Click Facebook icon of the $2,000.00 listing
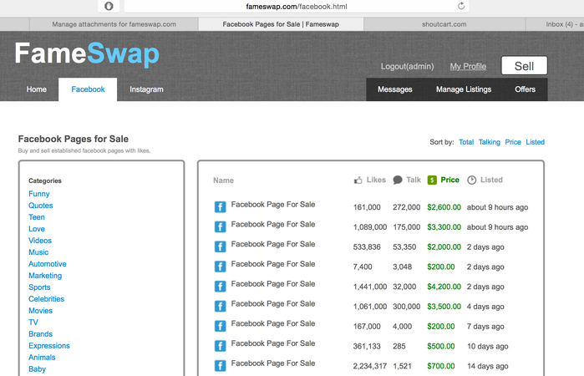 220,246
